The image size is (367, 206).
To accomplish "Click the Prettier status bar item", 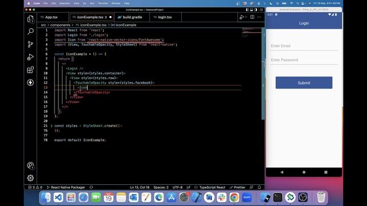I will point(237,187).
